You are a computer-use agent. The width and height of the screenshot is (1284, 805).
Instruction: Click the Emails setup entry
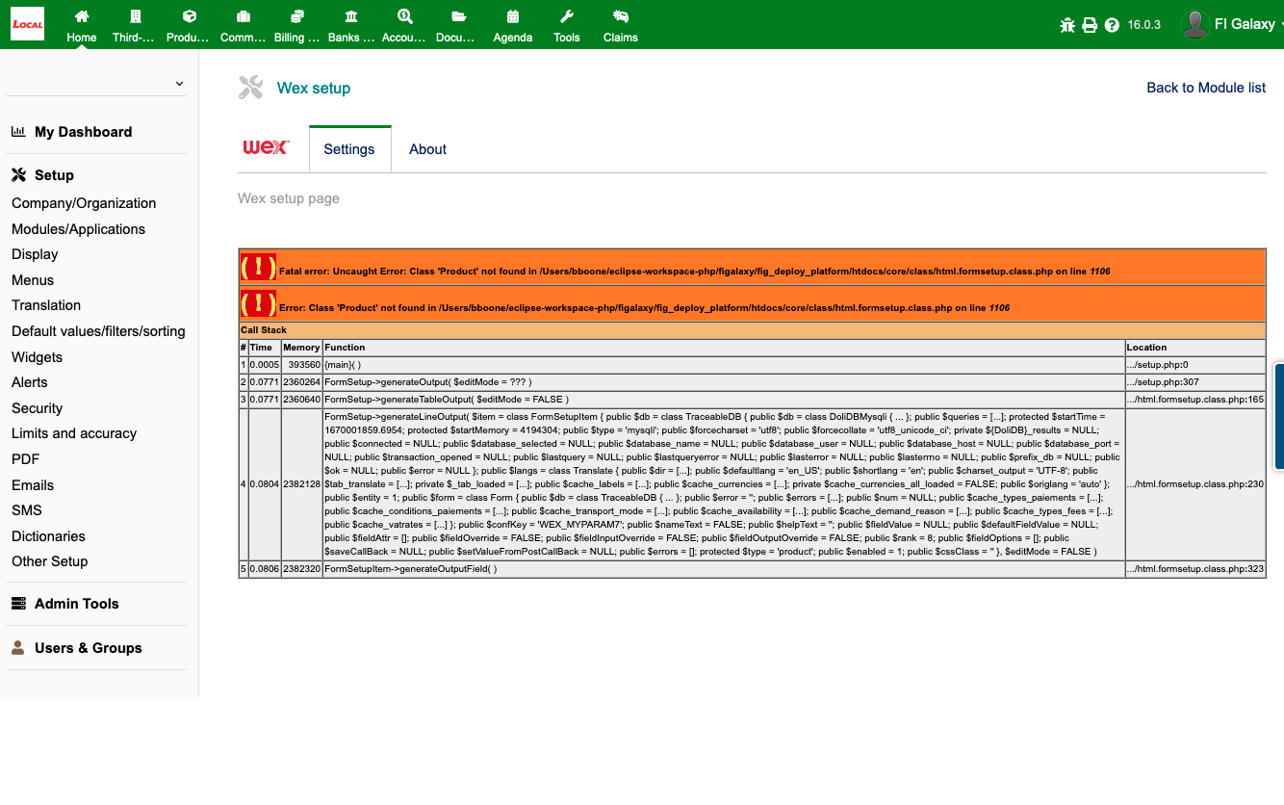(33, 484)
